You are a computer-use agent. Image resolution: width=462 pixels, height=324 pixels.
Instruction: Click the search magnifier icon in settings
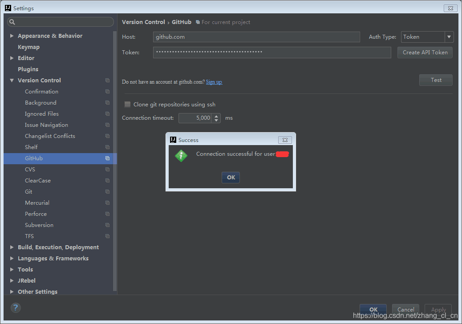[12, 22]
